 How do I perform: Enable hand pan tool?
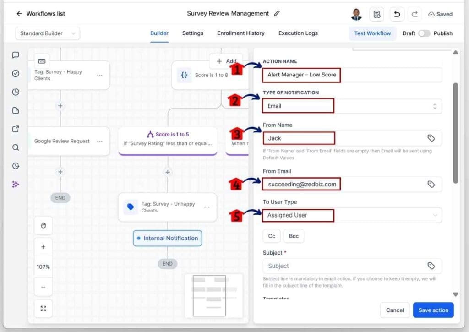[44, 225]
